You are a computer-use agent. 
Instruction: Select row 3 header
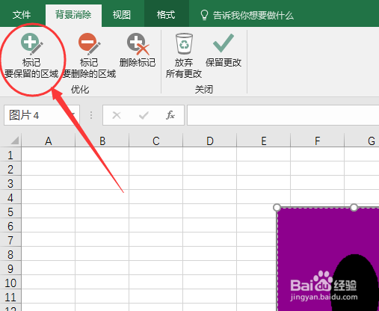click(x=10, y=183)
